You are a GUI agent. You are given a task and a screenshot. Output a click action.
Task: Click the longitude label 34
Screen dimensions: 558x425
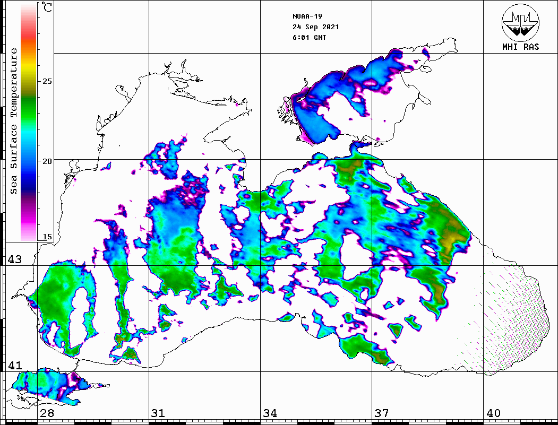pyautogui.click(x=270, y=413)
